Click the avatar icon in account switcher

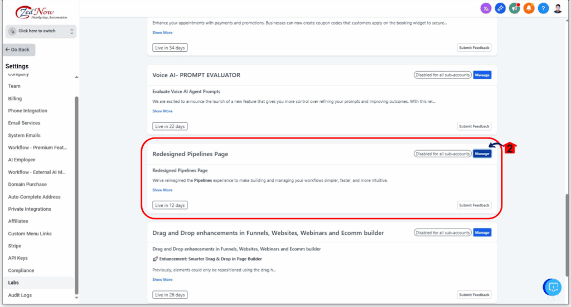coord(12,31)
